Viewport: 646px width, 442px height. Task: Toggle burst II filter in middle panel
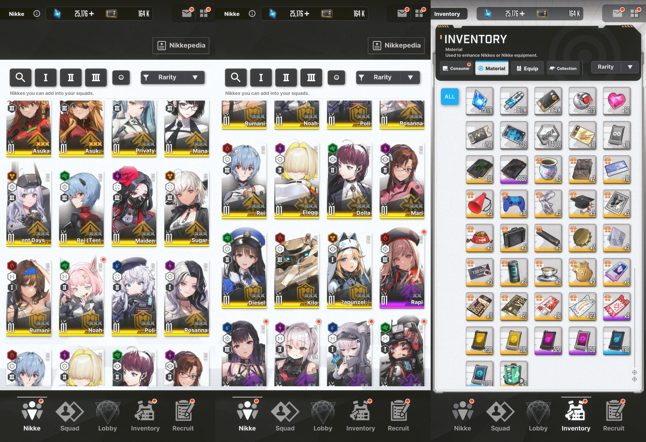click(x=286, y=78)
